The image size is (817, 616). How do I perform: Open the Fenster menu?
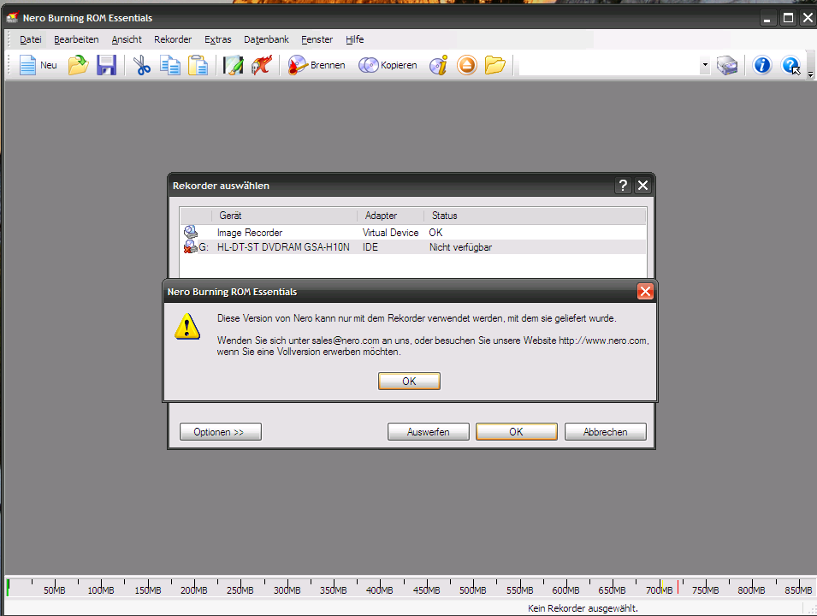(317, 39)
